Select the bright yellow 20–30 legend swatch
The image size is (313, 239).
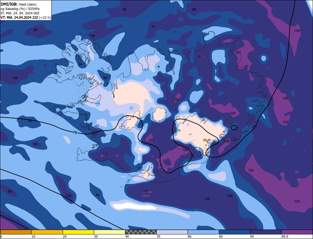point(78,232)
